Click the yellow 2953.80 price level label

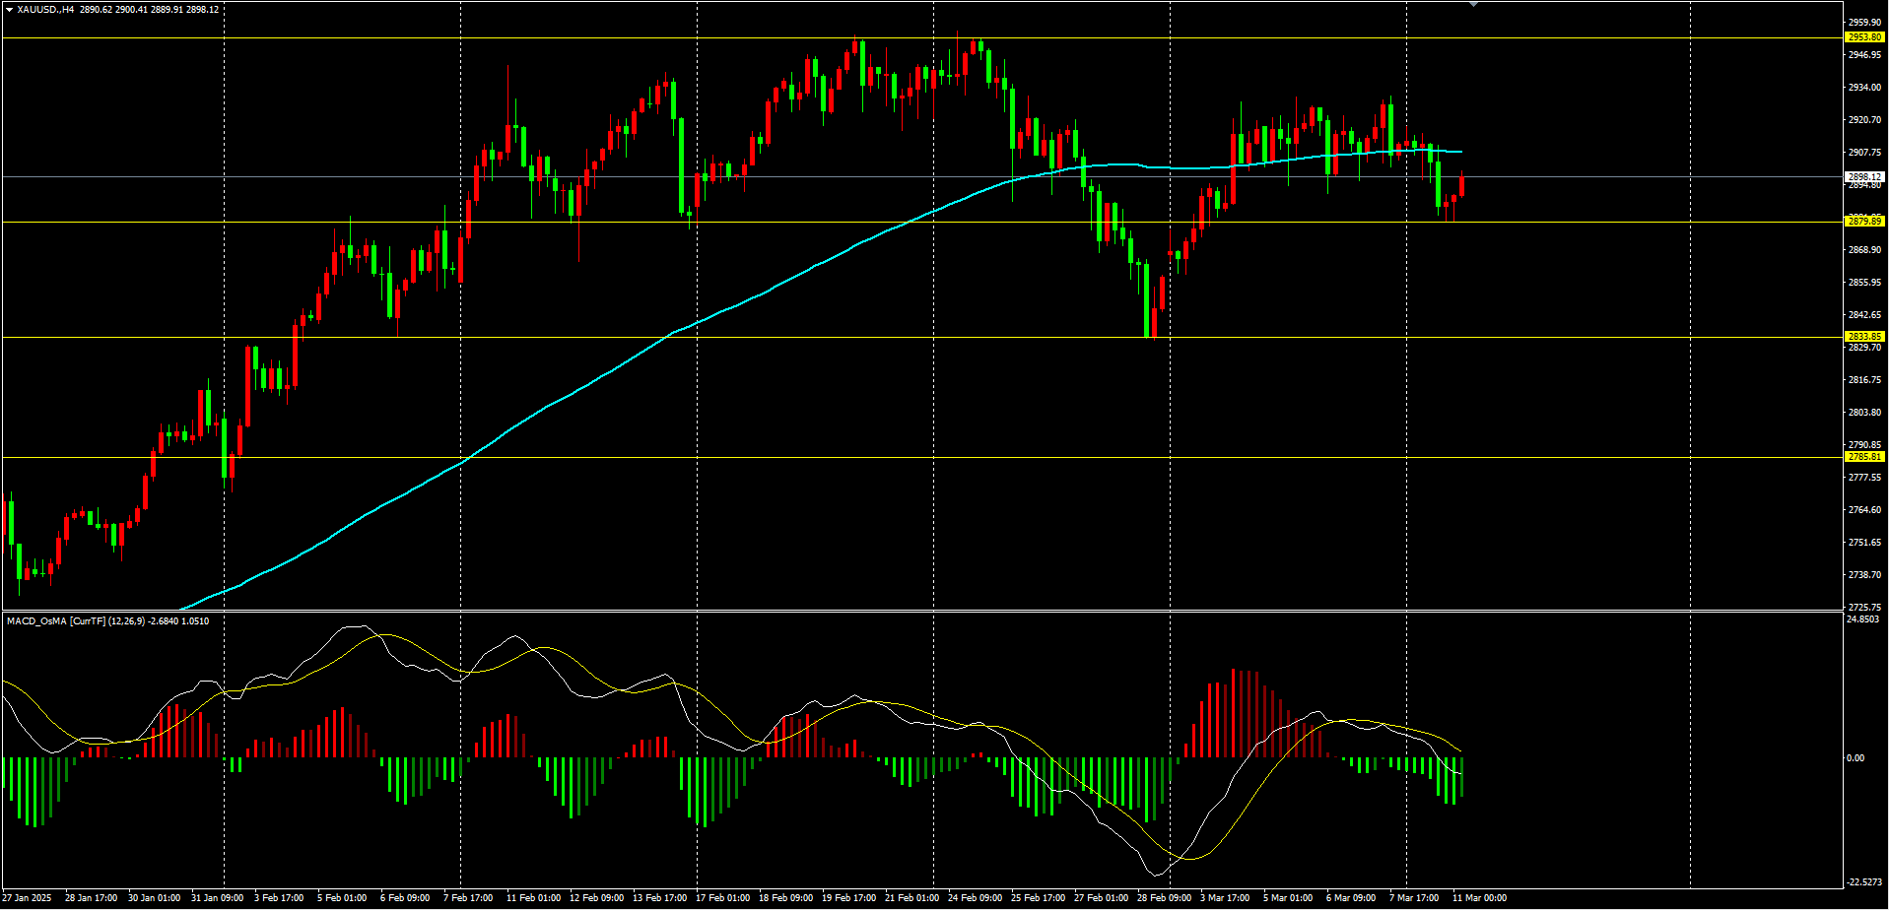(1863, 37)
